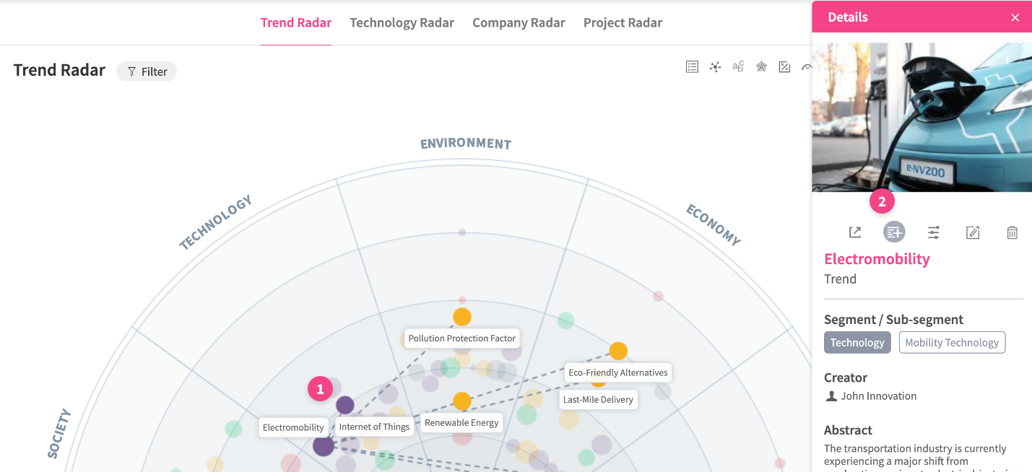Open the spider chart view icon
The height and width of the screenshot is (472, 1032).
(x=761, y=67)
